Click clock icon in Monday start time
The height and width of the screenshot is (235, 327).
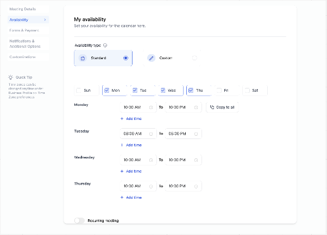[x=151, y=107]
